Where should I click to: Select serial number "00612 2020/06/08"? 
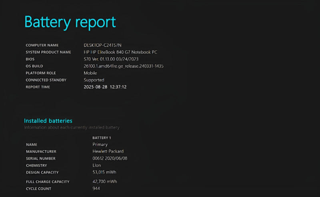pyautogui.click(x=110, y=158)
